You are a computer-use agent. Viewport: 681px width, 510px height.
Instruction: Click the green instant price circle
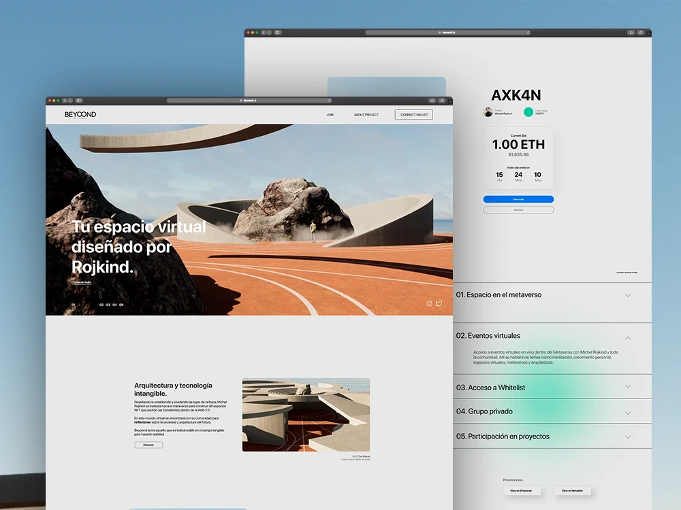[x=528, y=112]
